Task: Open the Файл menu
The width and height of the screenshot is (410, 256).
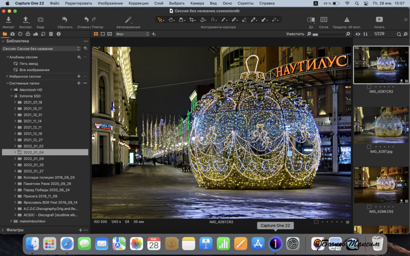Action: pos(55,3)
